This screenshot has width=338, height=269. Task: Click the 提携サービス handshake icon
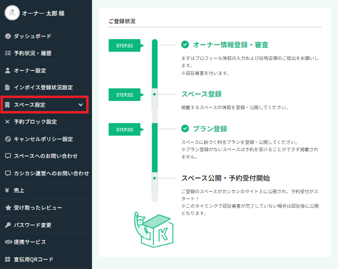click(x=8, y=242)
